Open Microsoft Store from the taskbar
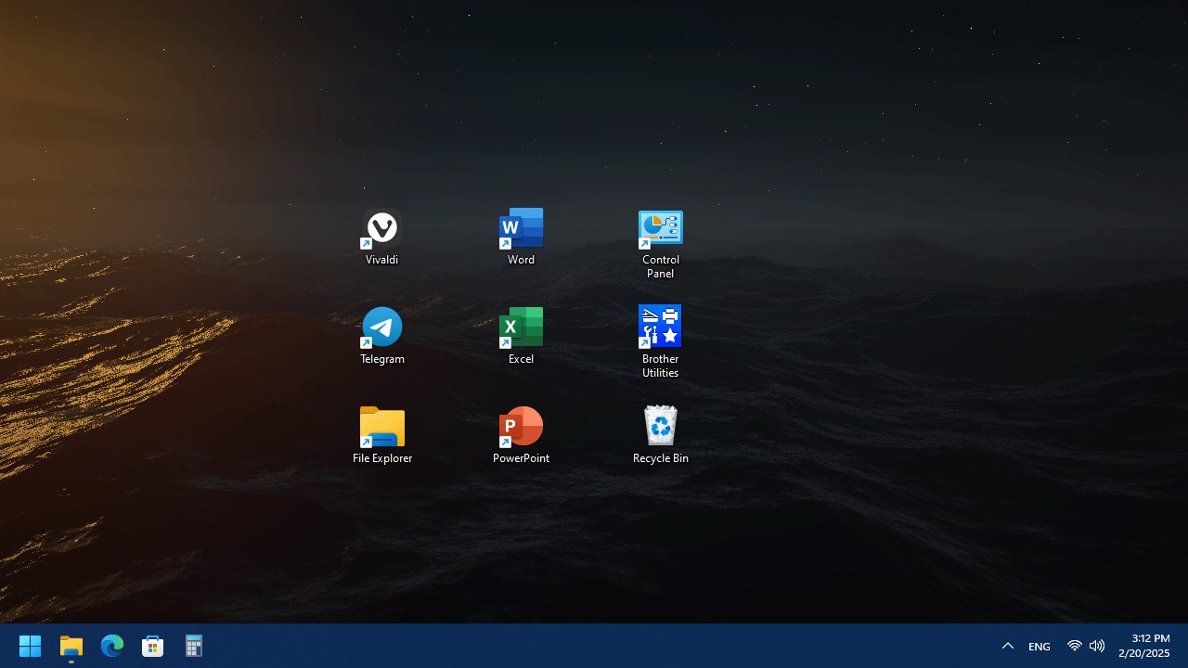Image resolution: width=1188 pixels, height=668 pixels. coord(153,646)
